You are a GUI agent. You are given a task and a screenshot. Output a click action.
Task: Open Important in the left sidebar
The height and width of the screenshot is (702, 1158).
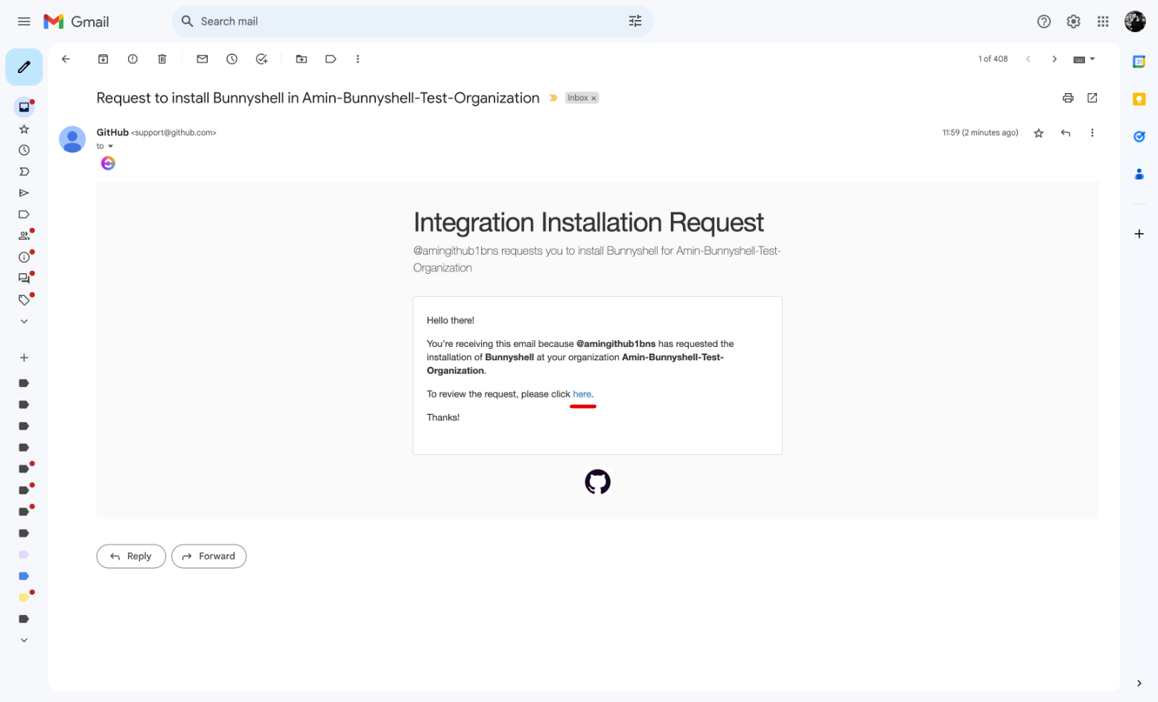[x=24, y=171]
